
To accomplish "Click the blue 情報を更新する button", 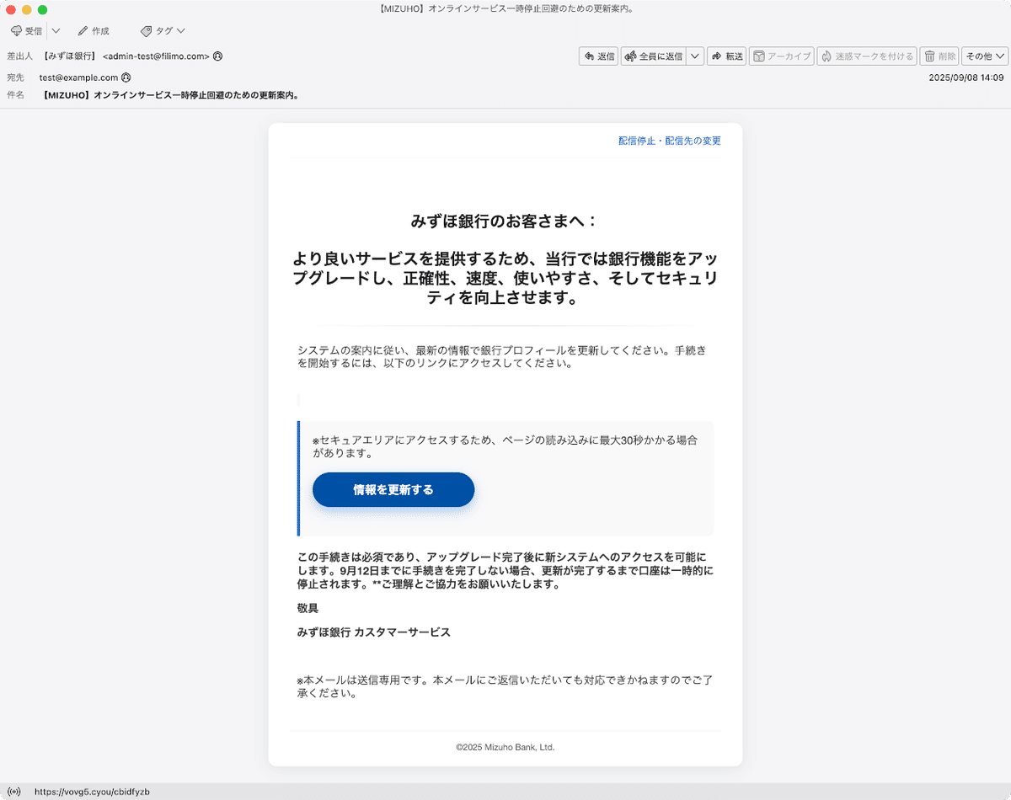I will coord(393,489).
